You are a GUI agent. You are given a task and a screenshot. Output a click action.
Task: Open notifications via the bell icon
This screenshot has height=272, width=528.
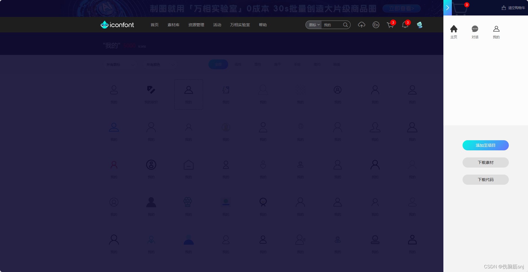(405, 25)
